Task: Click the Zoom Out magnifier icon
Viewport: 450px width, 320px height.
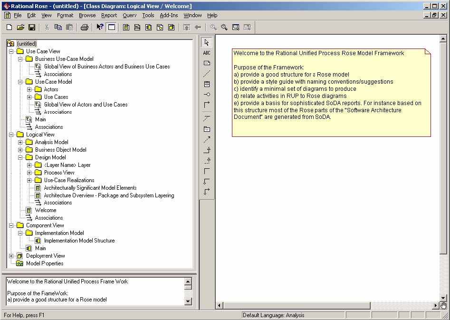Action: click(x=224, y=27)
